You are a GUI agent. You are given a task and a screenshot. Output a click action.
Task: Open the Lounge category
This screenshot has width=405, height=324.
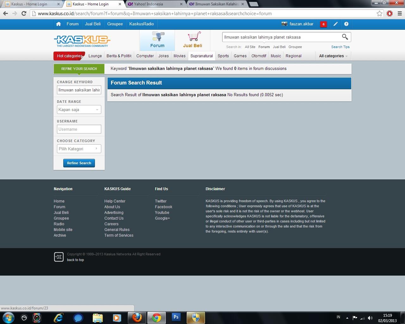[x=95, y=56]
